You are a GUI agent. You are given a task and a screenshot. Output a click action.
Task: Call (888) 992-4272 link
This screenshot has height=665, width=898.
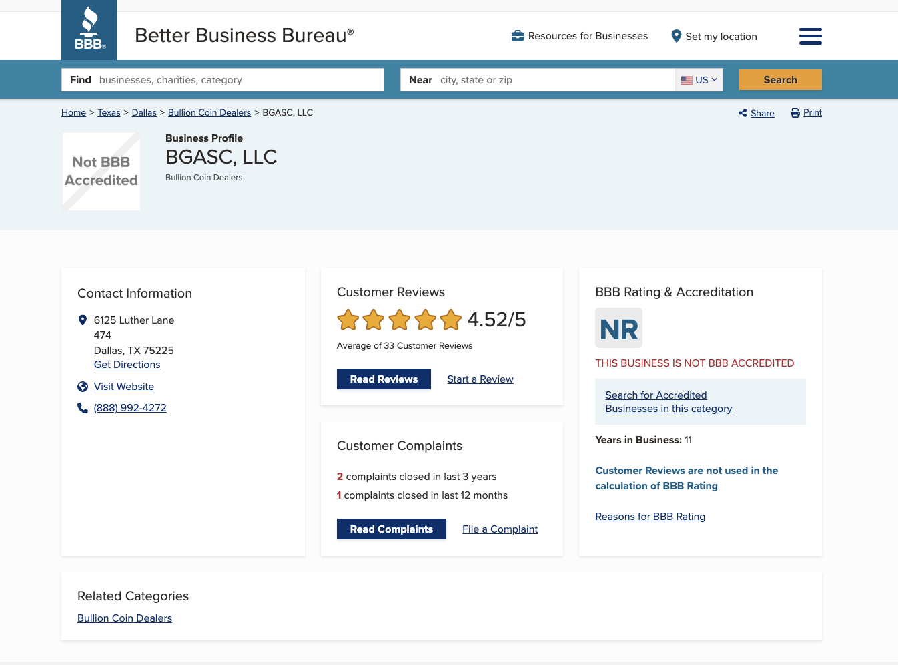[130, 408]
